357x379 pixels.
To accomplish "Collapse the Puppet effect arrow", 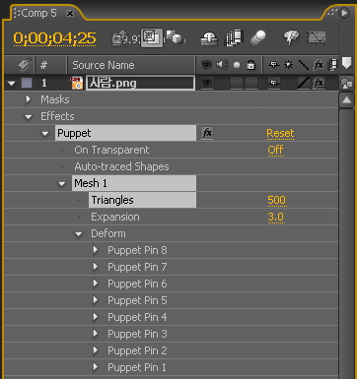I will coord(45,134).
